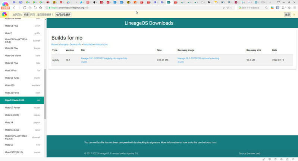Click the use Google Translate button

[x=63, y=15]
